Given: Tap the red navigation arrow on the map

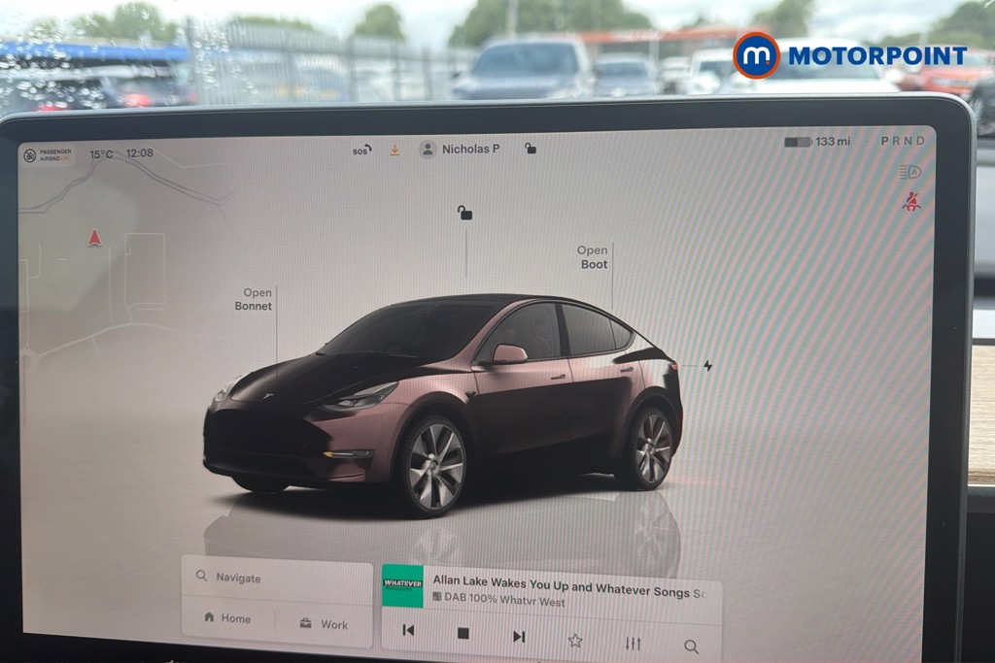Looking at the screenshot, I should click(94, 238).
